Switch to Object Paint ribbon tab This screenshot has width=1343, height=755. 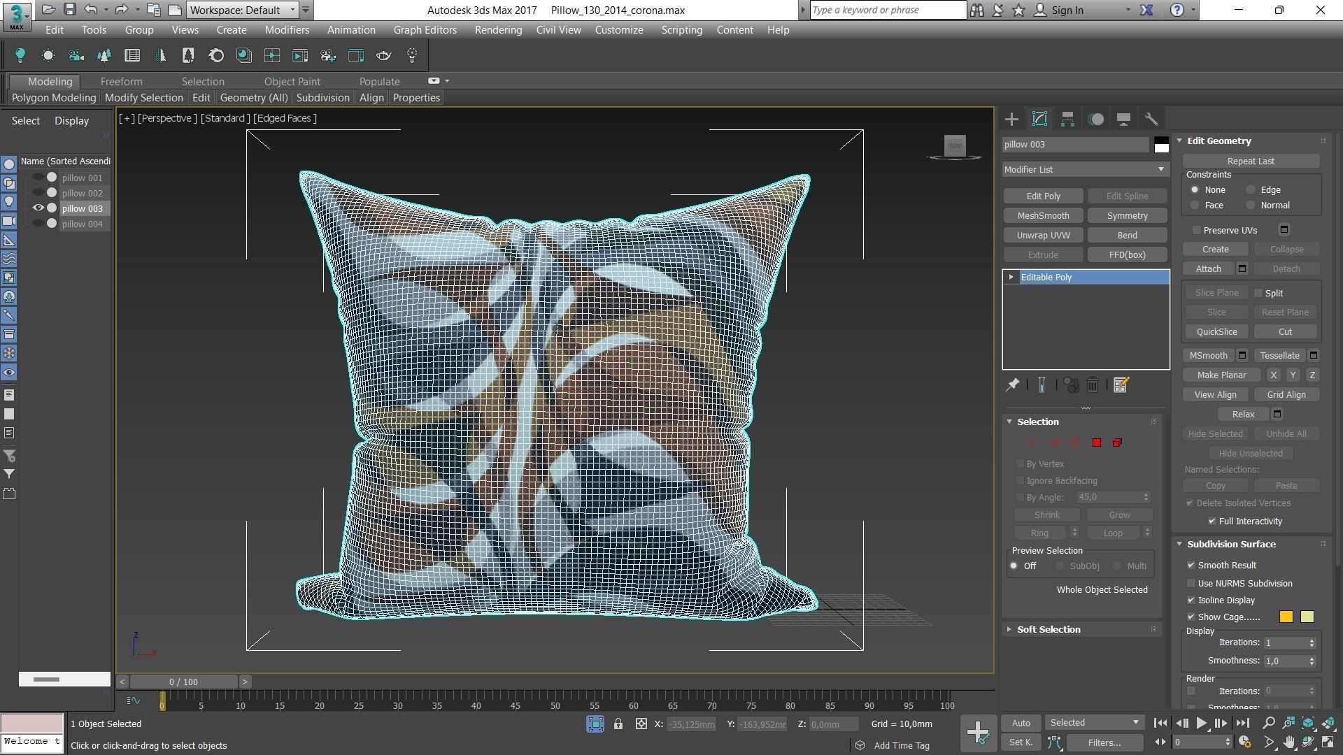pos(292,82)
